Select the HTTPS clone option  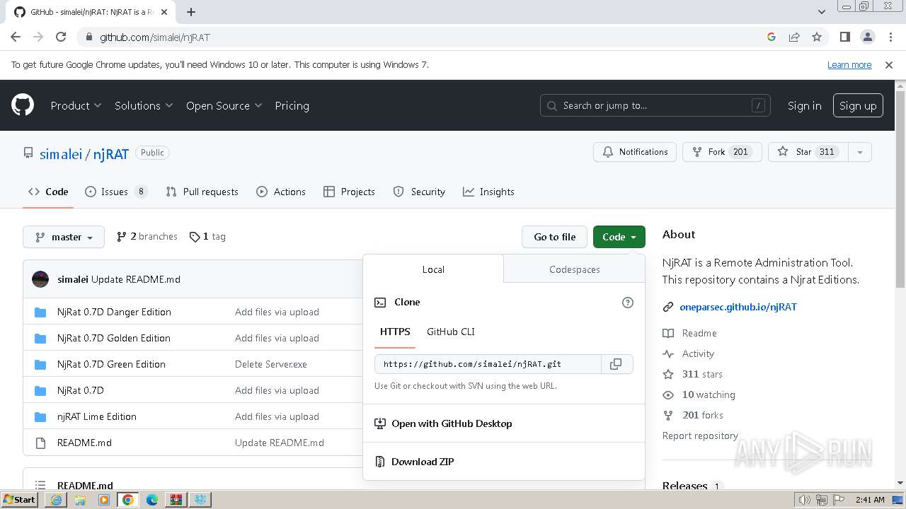point(395,332)
